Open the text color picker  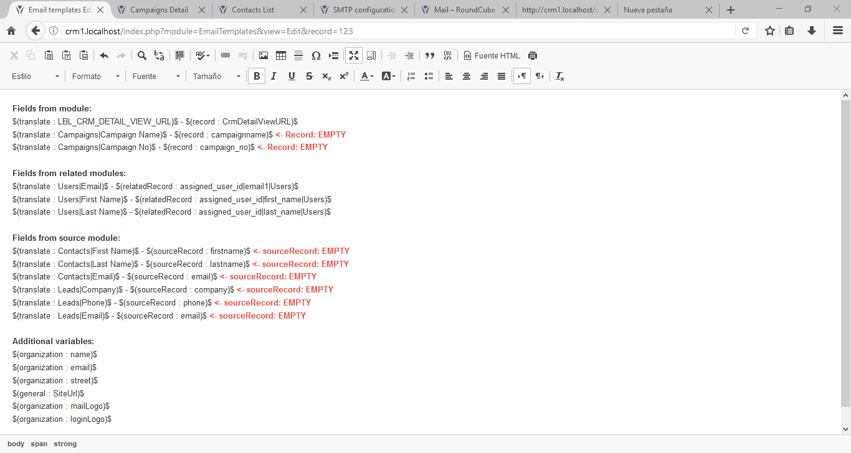tap(368, 76)
